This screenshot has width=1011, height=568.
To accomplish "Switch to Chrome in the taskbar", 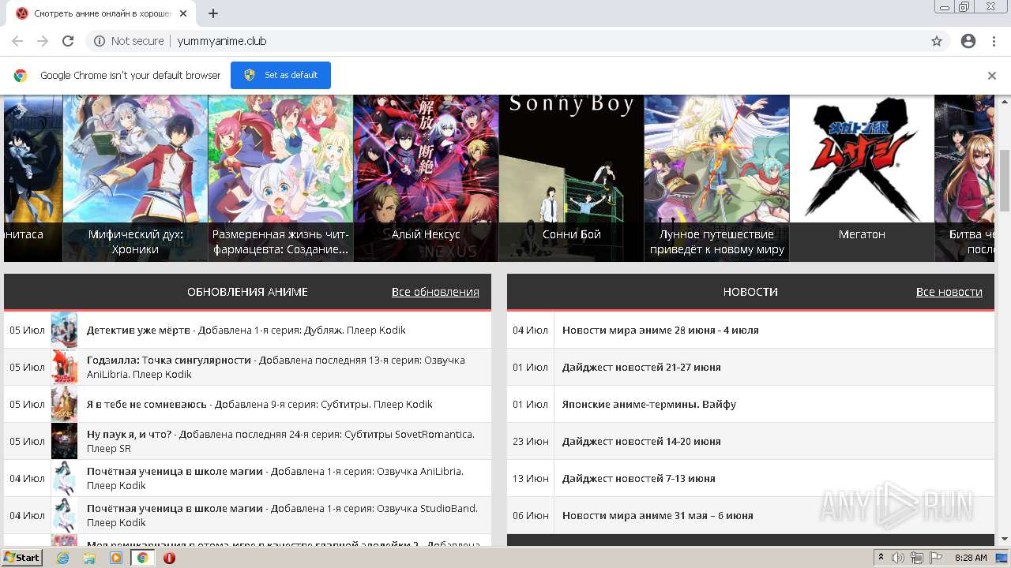I will (143, 558).
